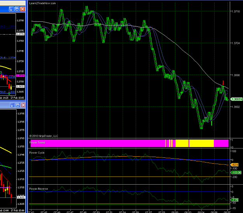
Task: Click the Learn2TradeNow.com chart label
Action: 42,3
